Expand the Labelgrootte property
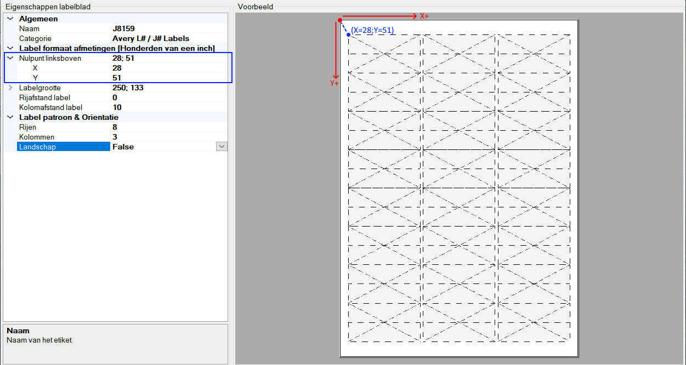Viewport: 686px width, 365px height. [x=9, y=88]
